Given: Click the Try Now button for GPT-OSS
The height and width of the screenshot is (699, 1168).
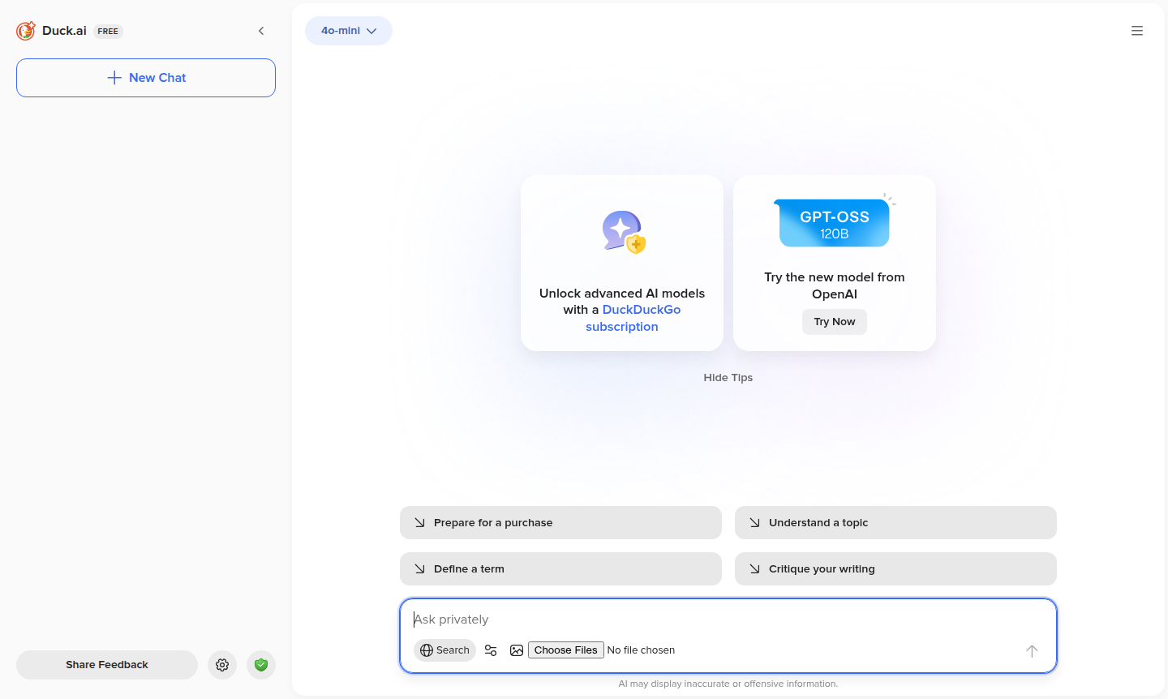Looking at the screenshot, I should tap(834, 321).
